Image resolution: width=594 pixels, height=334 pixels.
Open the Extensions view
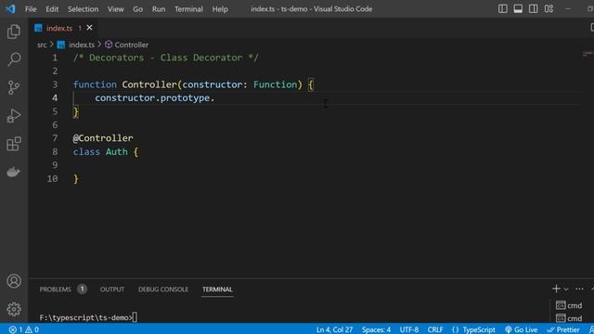[x=14, y=144]
